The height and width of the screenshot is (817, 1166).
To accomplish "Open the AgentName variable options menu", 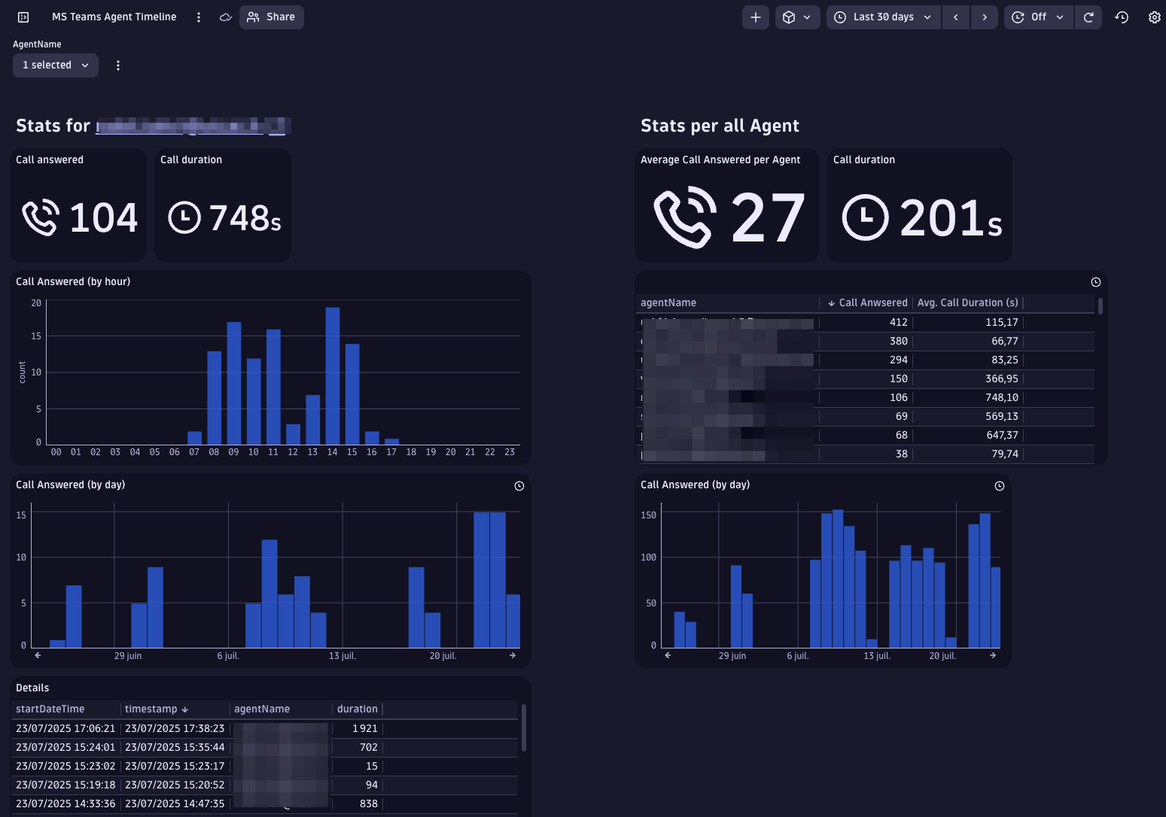I will pos(118,65).
